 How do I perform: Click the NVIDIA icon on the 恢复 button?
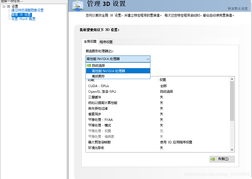(x=213, y=159)
